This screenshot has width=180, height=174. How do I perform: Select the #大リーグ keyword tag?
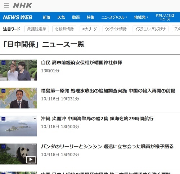(x=90, y=29)
